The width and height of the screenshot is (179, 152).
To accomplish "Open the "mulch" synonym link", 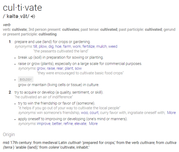I will [101, 46].
